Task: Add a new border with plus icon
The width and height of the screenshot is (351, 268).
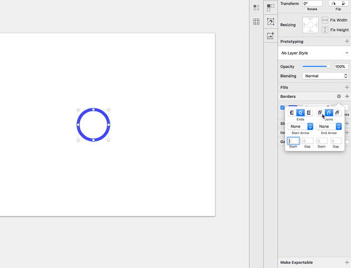Action: 347,97
